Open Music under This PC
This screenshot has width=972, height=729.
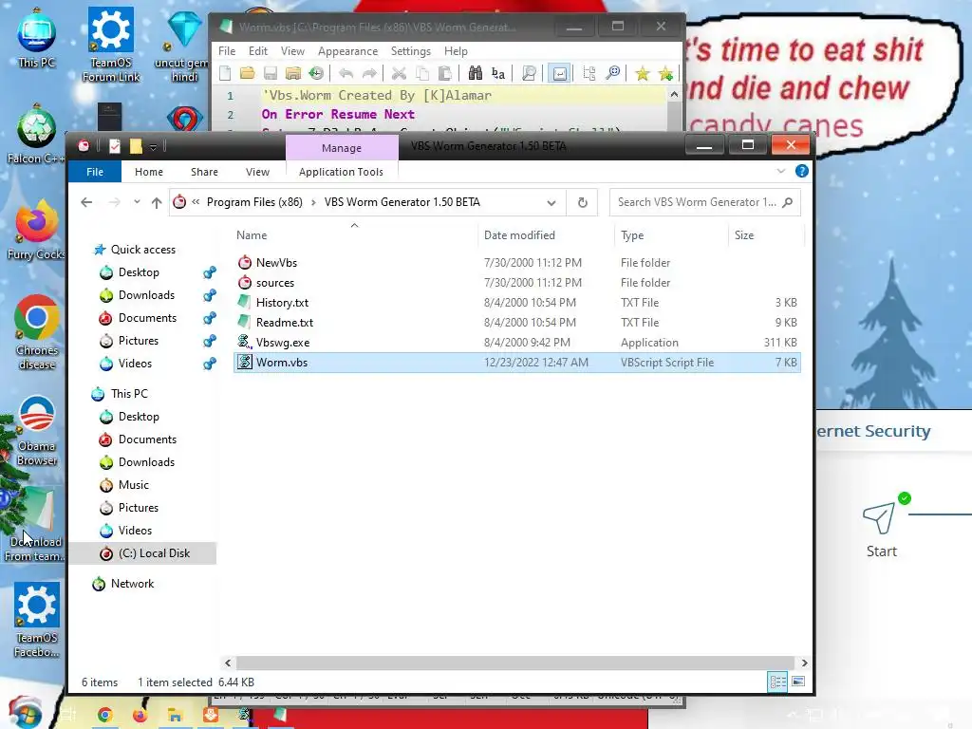tap(133, 485)
